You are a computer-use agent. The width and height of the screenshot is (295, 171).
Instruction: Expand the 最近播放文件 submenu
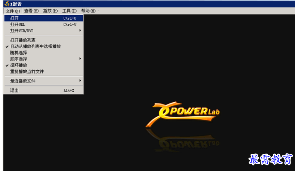pos(44,81)
